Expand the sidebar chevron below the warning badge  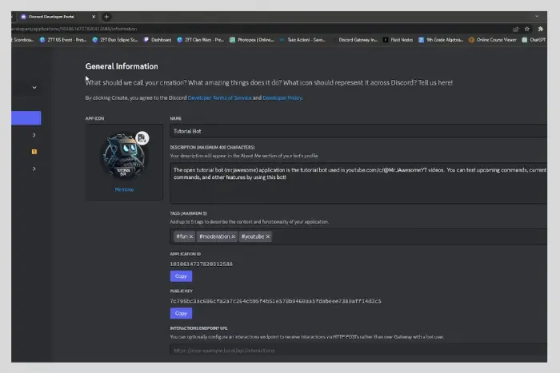(34, 169)
